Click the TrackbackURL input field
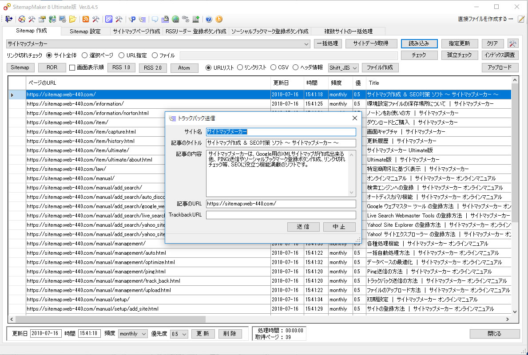 tap(281, 215)
